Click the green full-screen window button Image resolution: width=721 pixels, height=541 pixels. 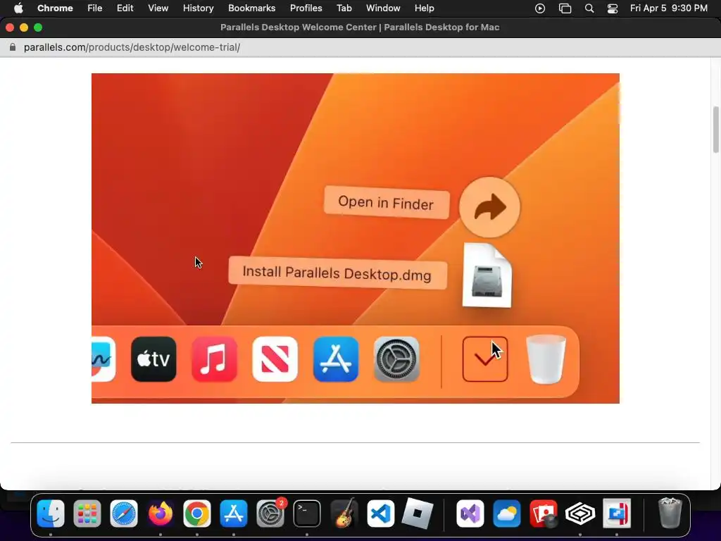pyautogui.click(x=38, y=27)
